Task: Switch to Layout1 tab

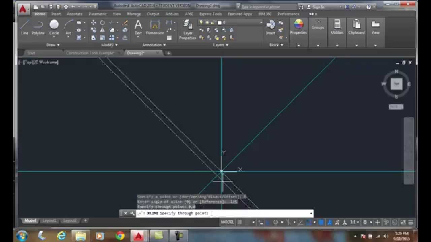Action: point(49,221)
